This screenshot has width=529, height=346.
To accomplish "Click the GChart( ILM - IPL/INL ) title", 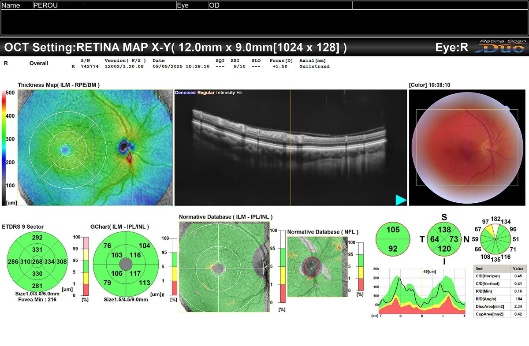I will [119, 227].
